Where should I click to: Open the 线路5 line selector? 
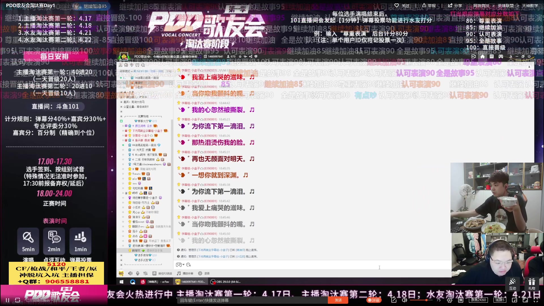pyautogui.click(x=500, y=300)
